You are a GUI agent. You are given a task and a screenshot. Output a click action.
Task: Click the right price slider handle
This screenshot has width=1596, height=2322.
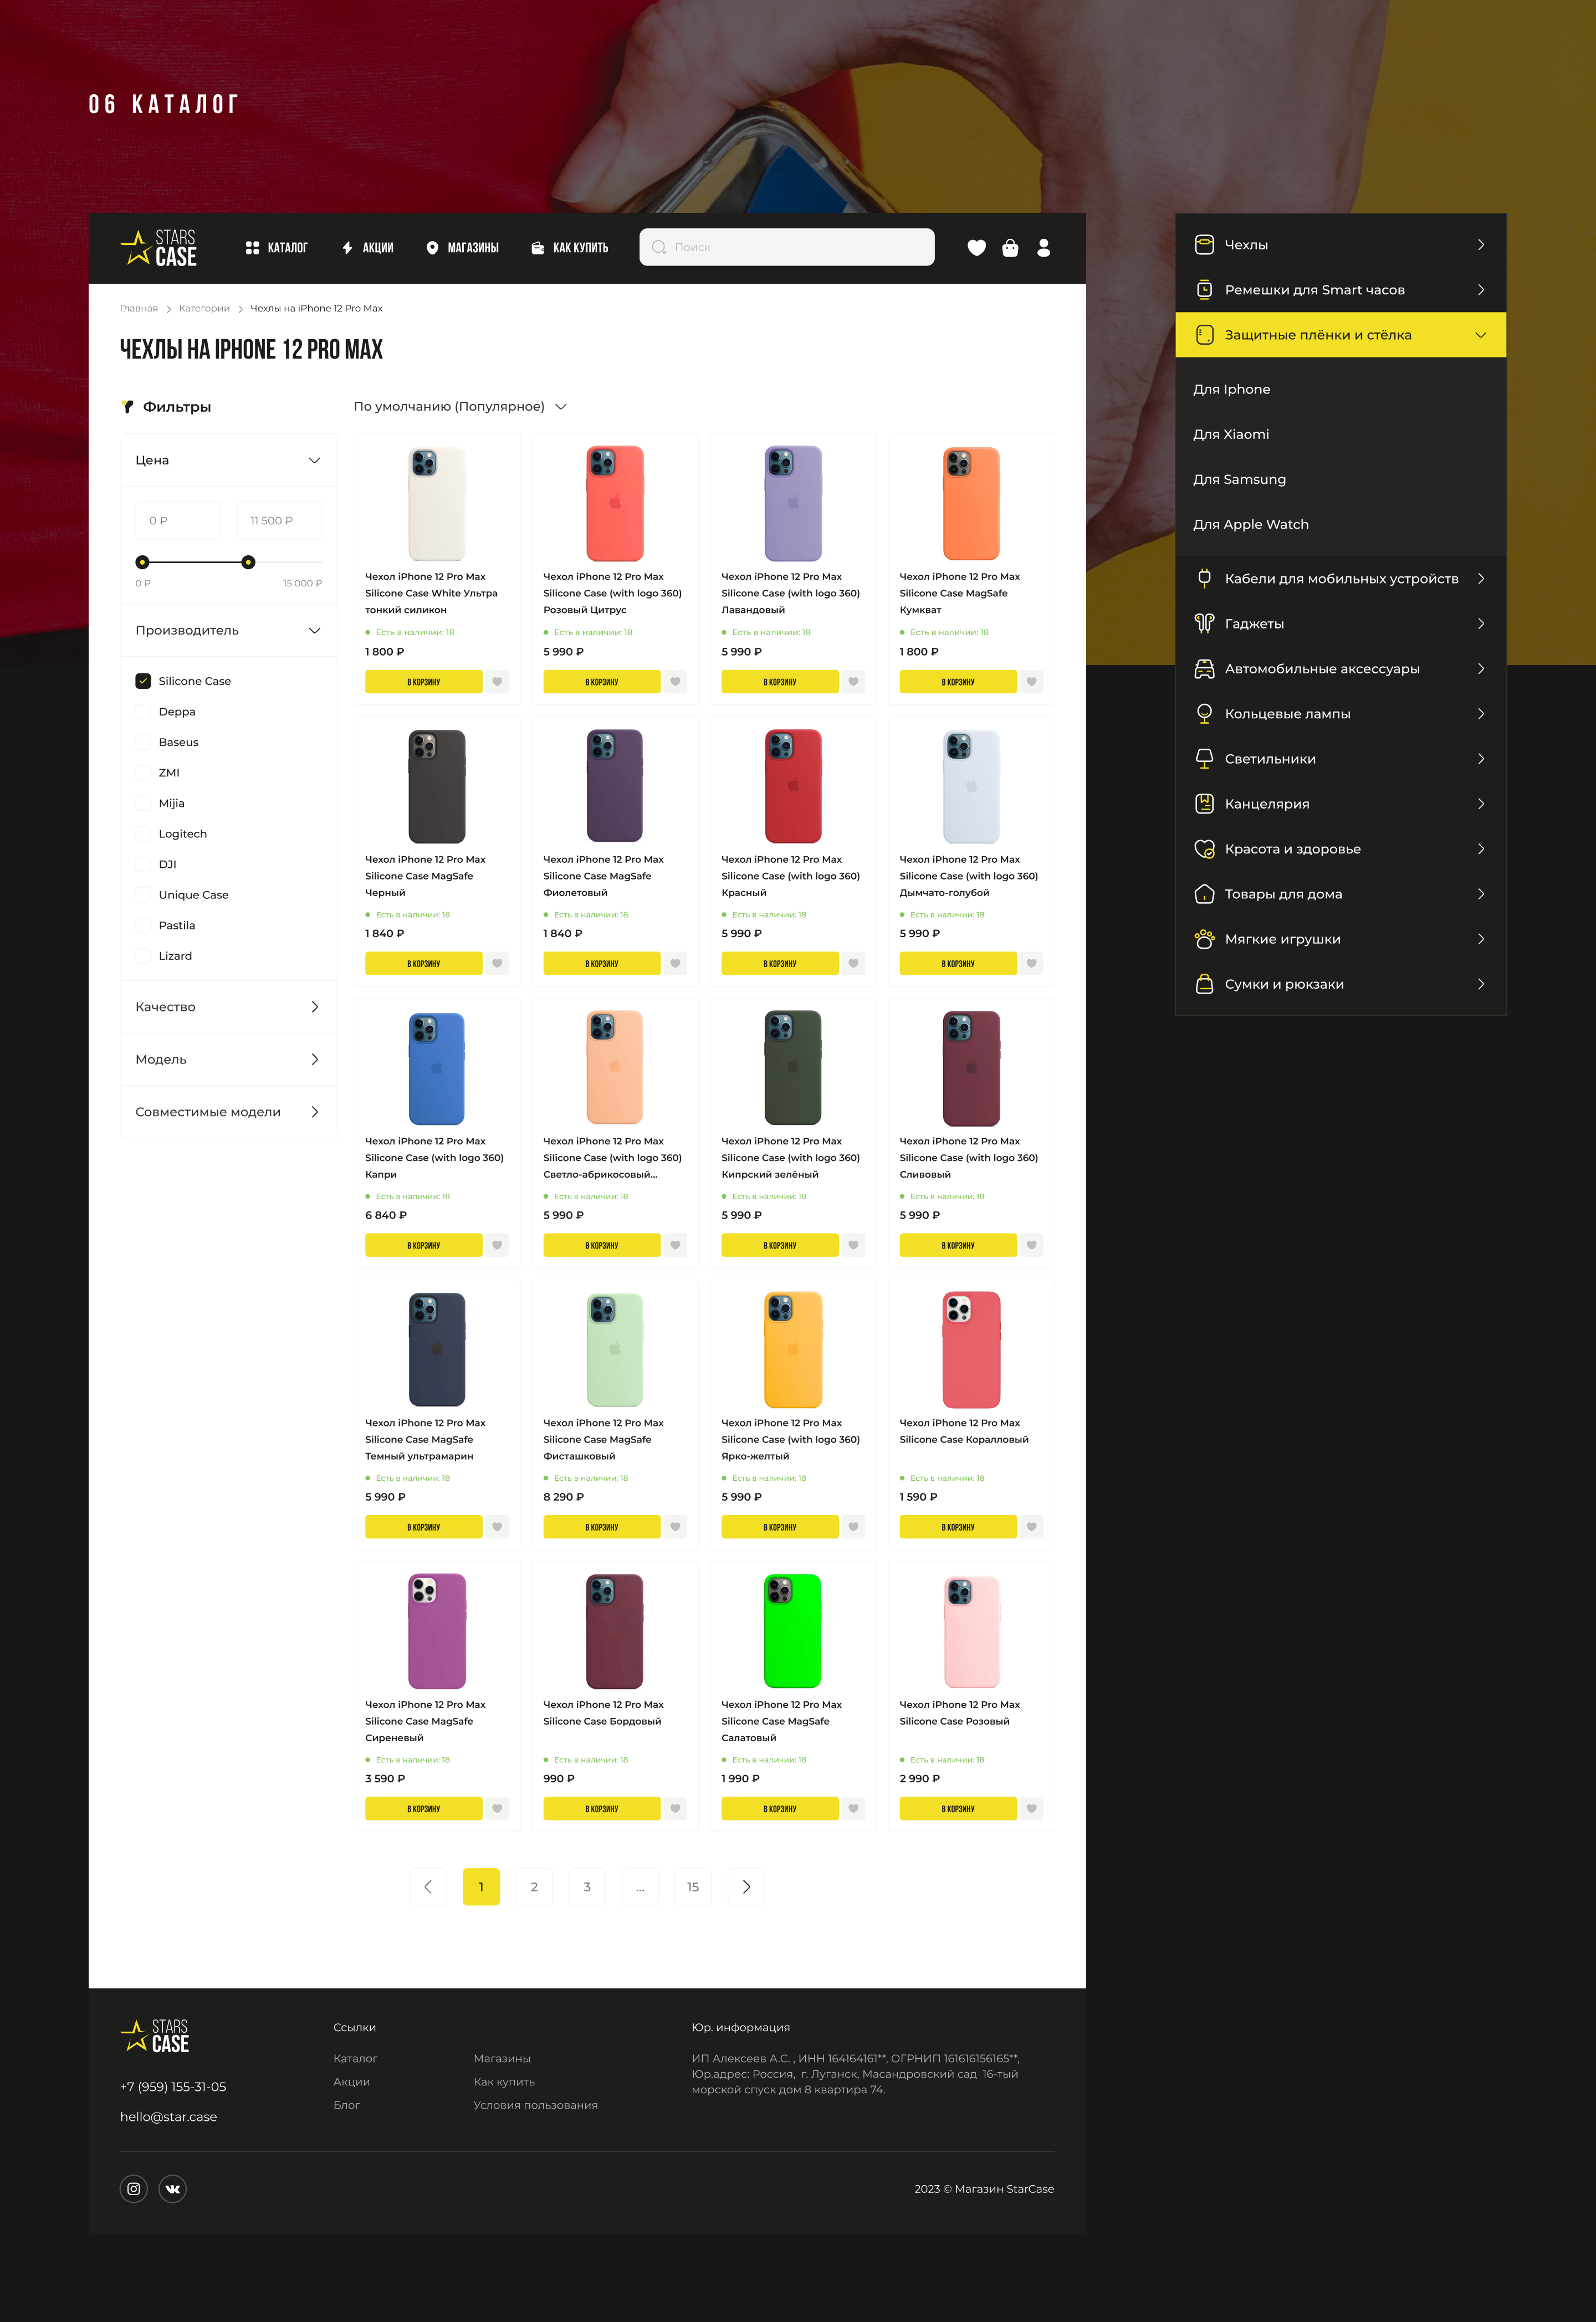pos(248,562)
